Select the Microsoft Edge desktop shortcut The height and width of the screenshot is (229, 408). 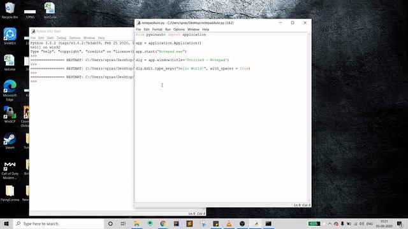pyautogui.click(x=10, y=90)
